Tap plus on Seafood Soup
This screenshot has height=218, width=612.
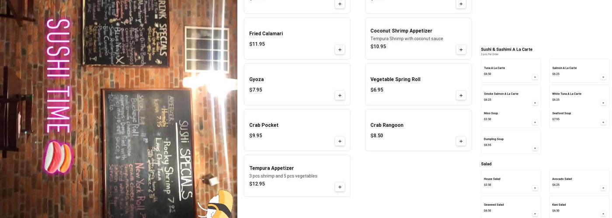pos(603,123)
